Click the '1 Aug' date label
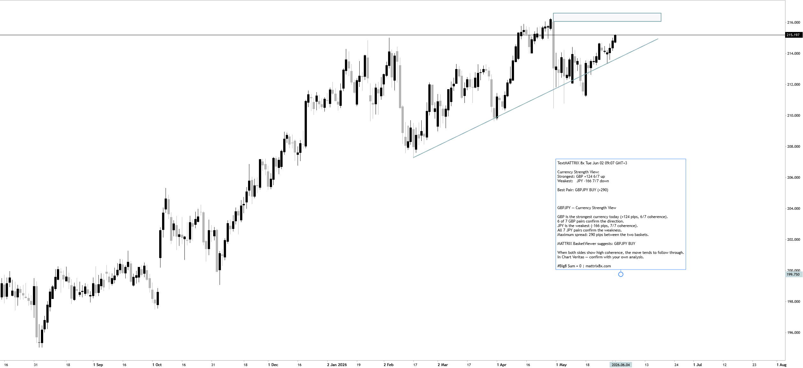Image resolution: width=803 pixels, height=368 pixels. click(781, 365)
